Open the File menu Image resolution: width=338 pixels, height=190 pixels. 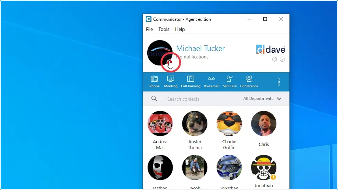[149, 29]
